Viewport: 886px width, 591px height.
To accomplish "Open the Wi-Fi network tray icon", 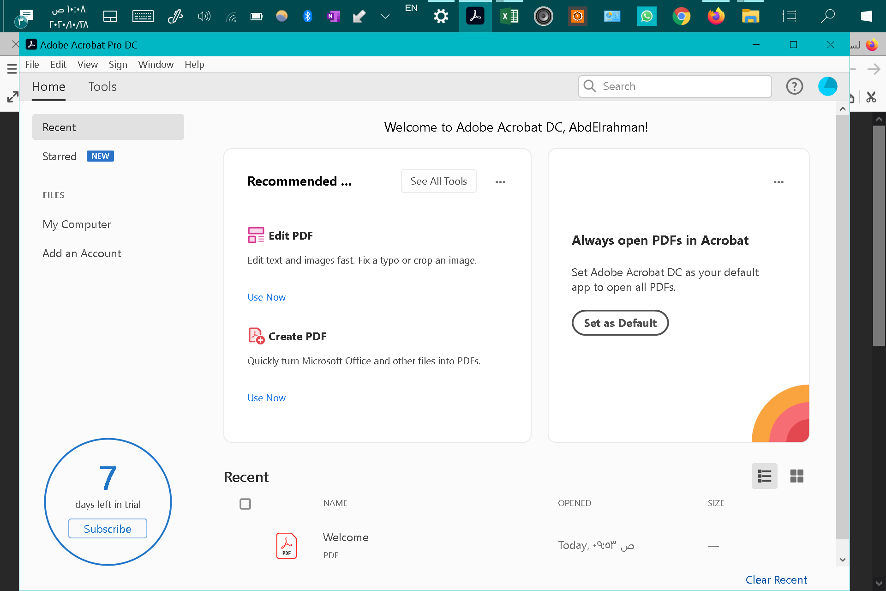I will click(x=231, y=18).
